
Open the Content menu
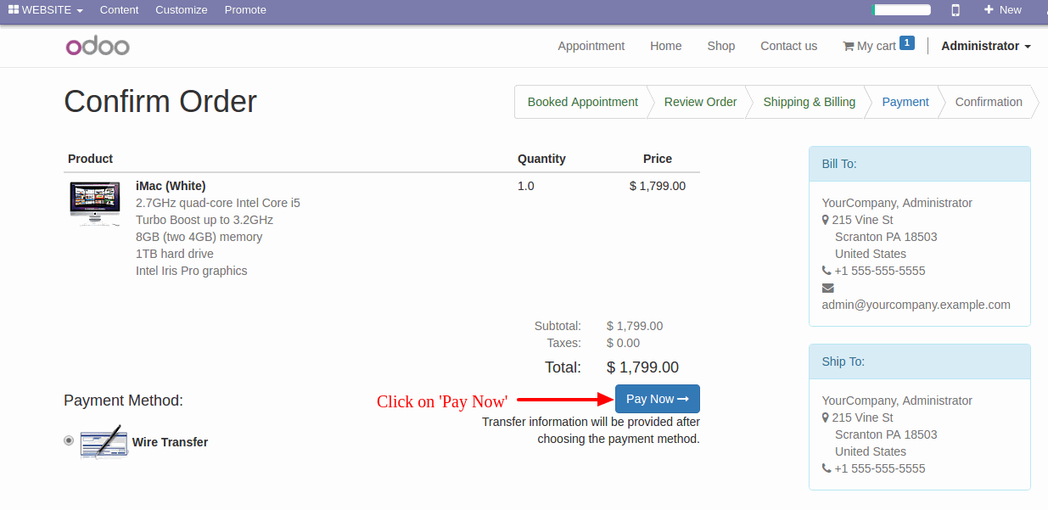click(x=119, y=10)
